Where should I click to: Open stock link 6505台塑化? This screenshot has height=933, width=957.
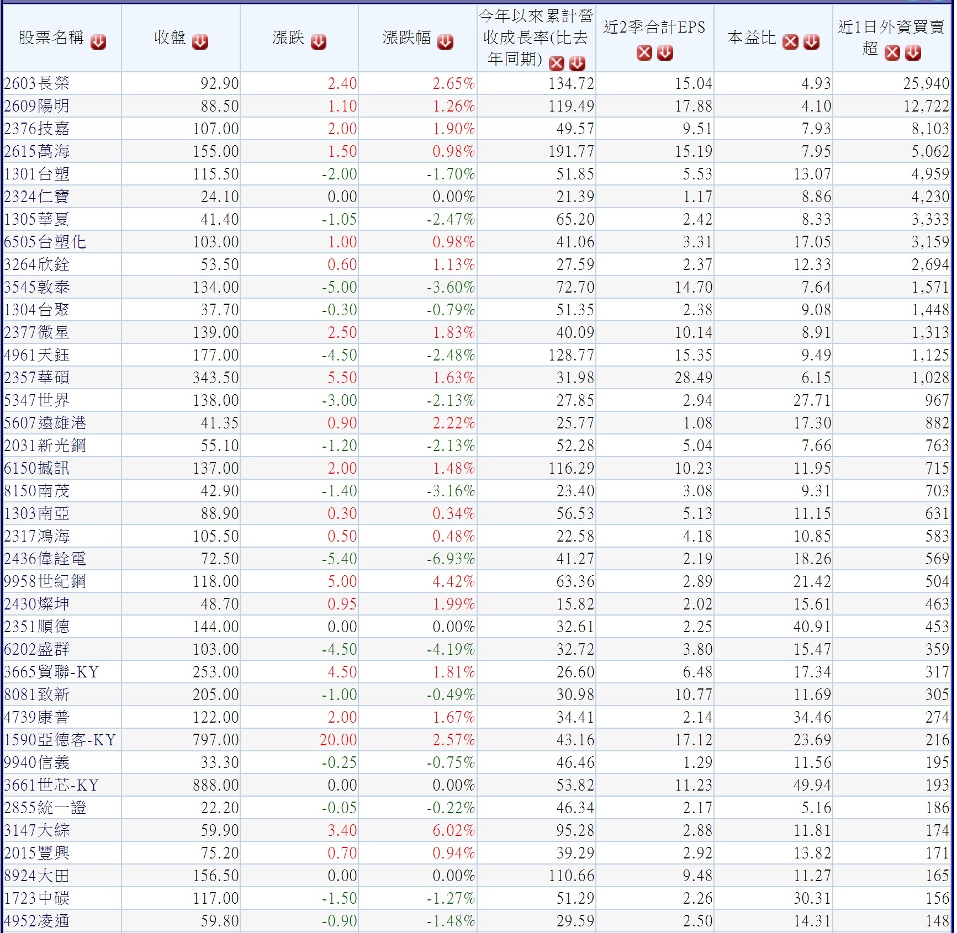[x=45, y=242]
